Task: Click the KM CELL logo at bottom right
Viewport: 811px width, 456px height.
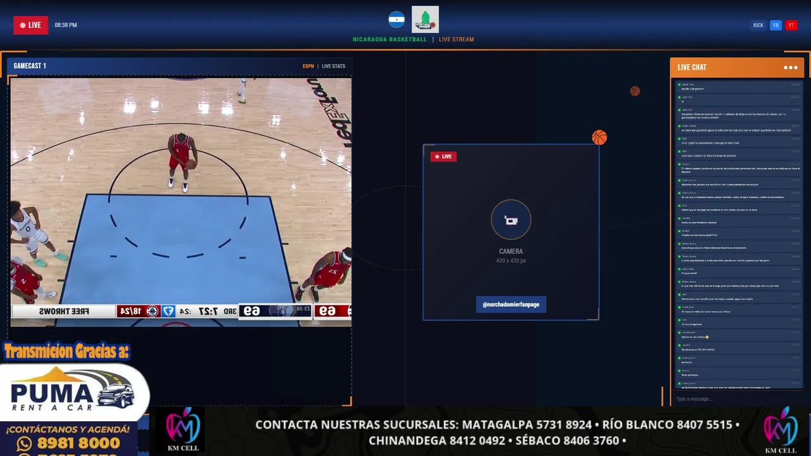Action: point(780,431)
